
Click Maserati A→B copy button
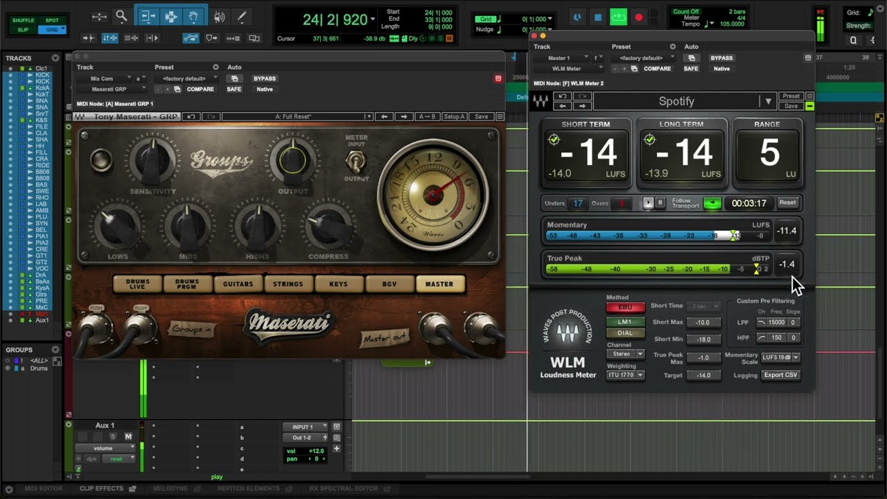[427, 116]
